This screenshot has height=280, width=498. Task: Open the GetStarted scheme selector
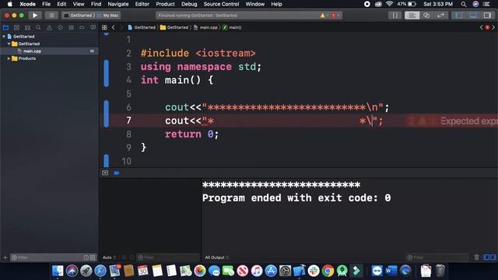[x=78, y=16]
